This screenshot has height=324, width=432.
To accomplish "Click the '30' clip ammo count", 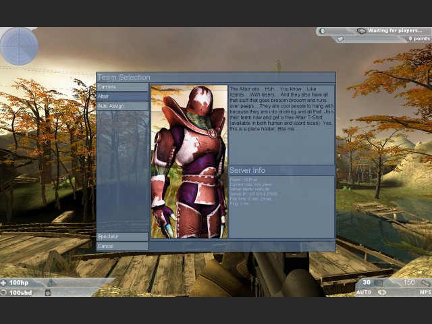I will 367,282.
